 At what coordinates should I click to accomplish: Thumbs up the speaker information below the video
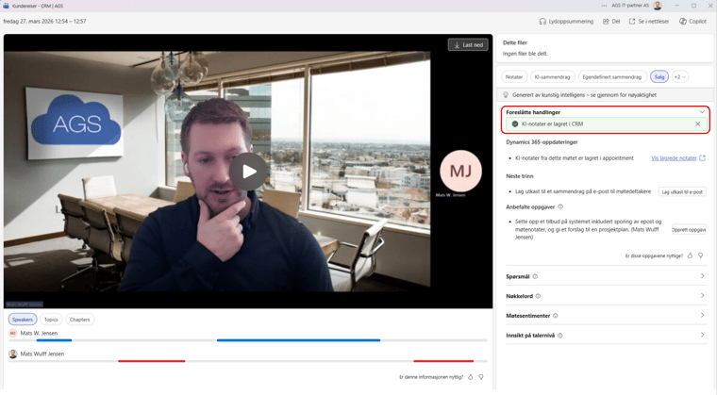[471, 377]
